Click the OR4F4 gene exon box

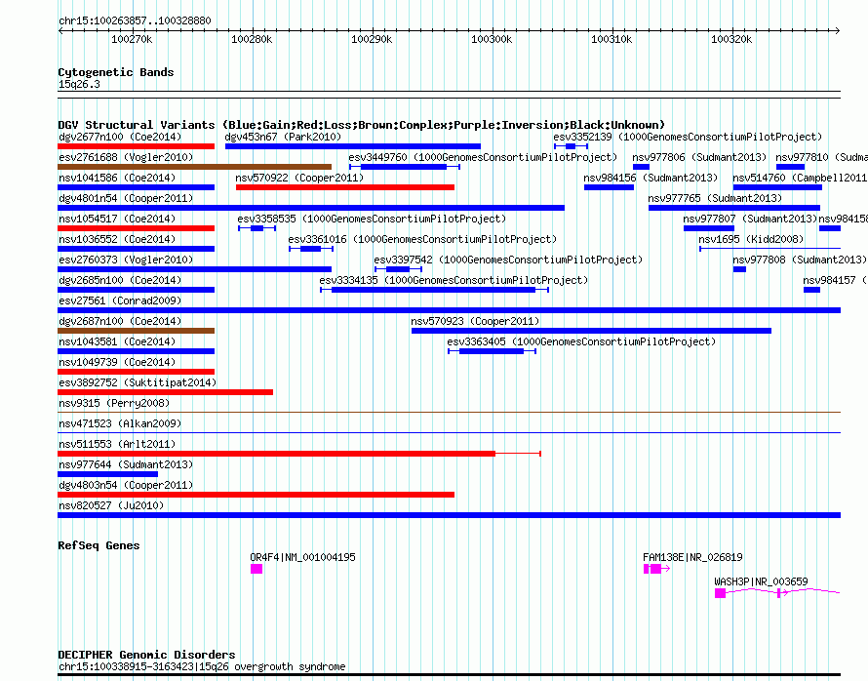[x=256, y=569]
